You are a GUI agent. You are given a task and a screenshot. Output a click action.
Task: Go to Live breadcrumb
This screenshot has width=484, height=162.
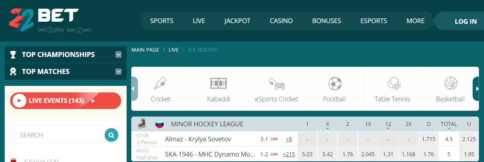click(173, 50)
